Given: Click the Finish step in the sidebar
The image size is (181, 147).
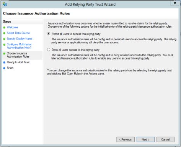Looking at the screenshot, I should click(10, 68).
